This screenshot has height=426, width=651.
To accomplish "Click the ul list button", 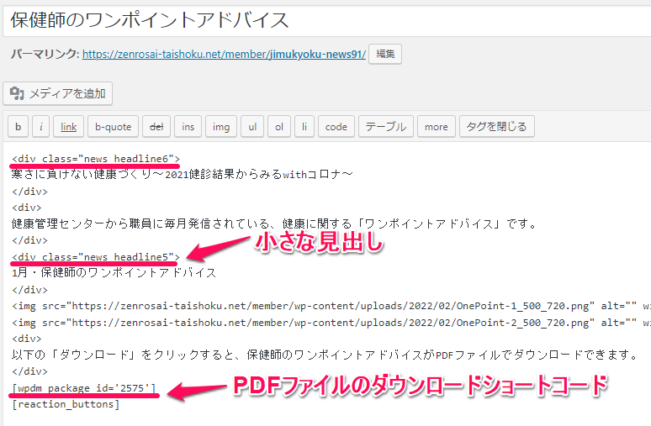I will [x=251, y=127].
